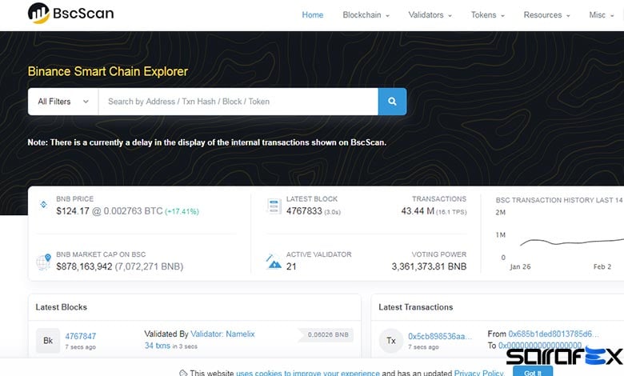
Task: Expand the Misc menu
Action: point(601,15)
